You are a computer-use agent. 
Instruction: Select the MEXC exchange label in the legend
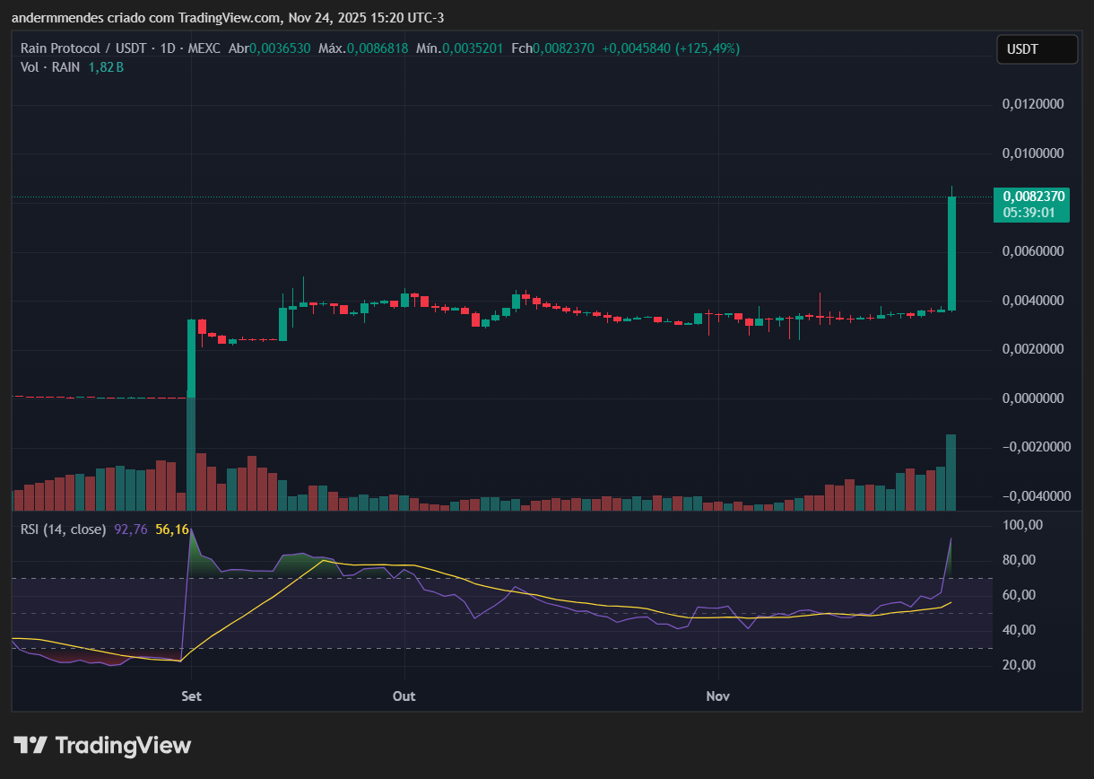pos(204,48)
